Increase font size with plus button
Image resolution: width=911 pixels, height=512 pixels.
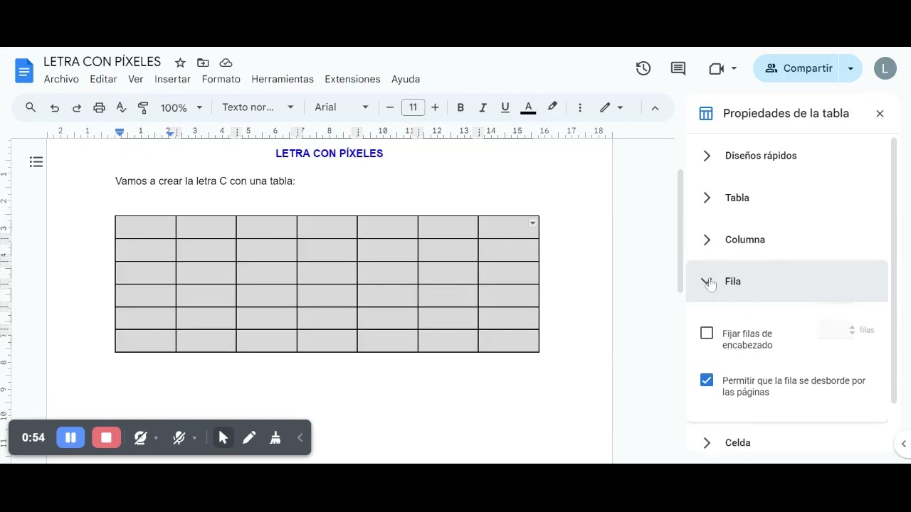point(435,107)
